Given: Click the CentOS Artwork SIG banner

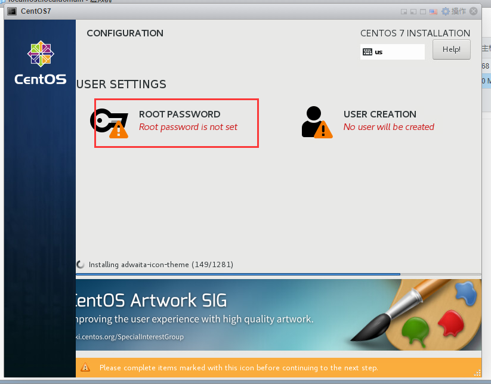Looking at the screenshot, I should coord(279,314).
